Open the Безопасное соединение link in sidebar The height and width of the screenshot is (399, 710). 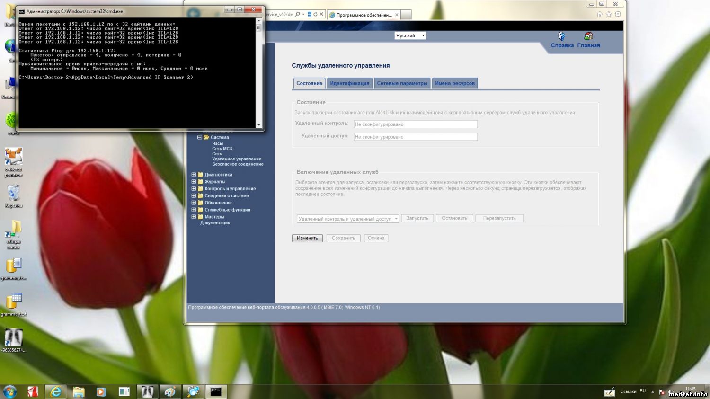(x=238, y=164)
